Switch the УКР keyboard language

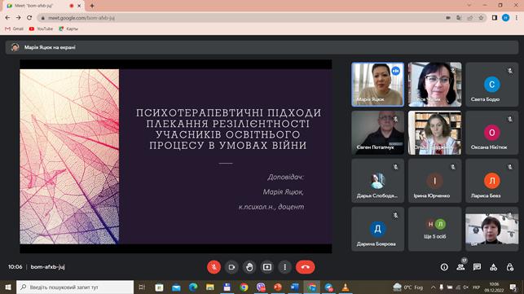pos(476,287)
